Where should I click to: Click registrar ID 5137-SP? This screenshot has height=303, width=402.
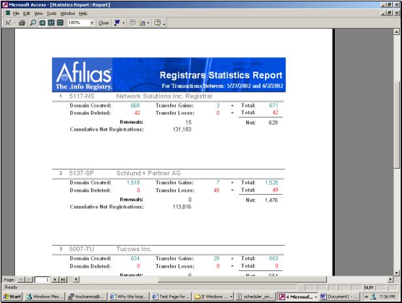[82, 173]
